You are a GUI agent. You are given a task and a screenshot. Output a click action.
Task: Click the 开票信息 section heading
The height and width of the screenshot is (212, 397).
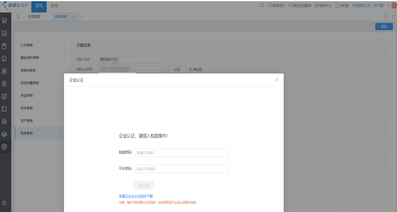pyautogui.click(x=83, y=45)
